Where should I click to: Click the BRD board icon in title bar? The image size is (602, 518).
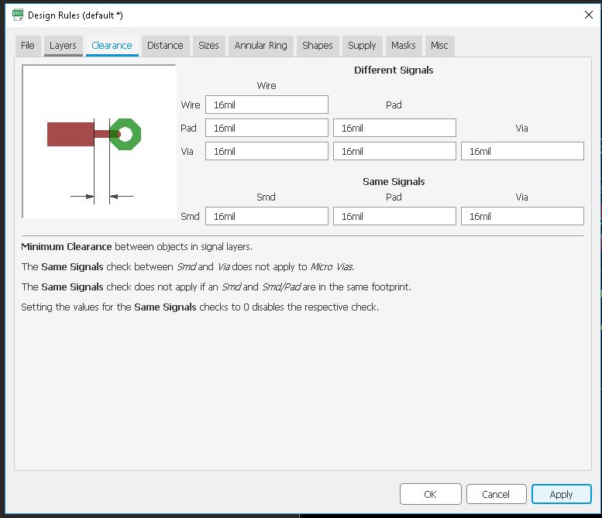click(x=18, y=15)
